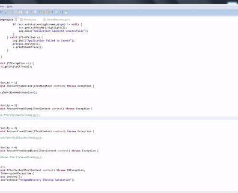Click the Forward navigation arrow icon

(56, 12)
